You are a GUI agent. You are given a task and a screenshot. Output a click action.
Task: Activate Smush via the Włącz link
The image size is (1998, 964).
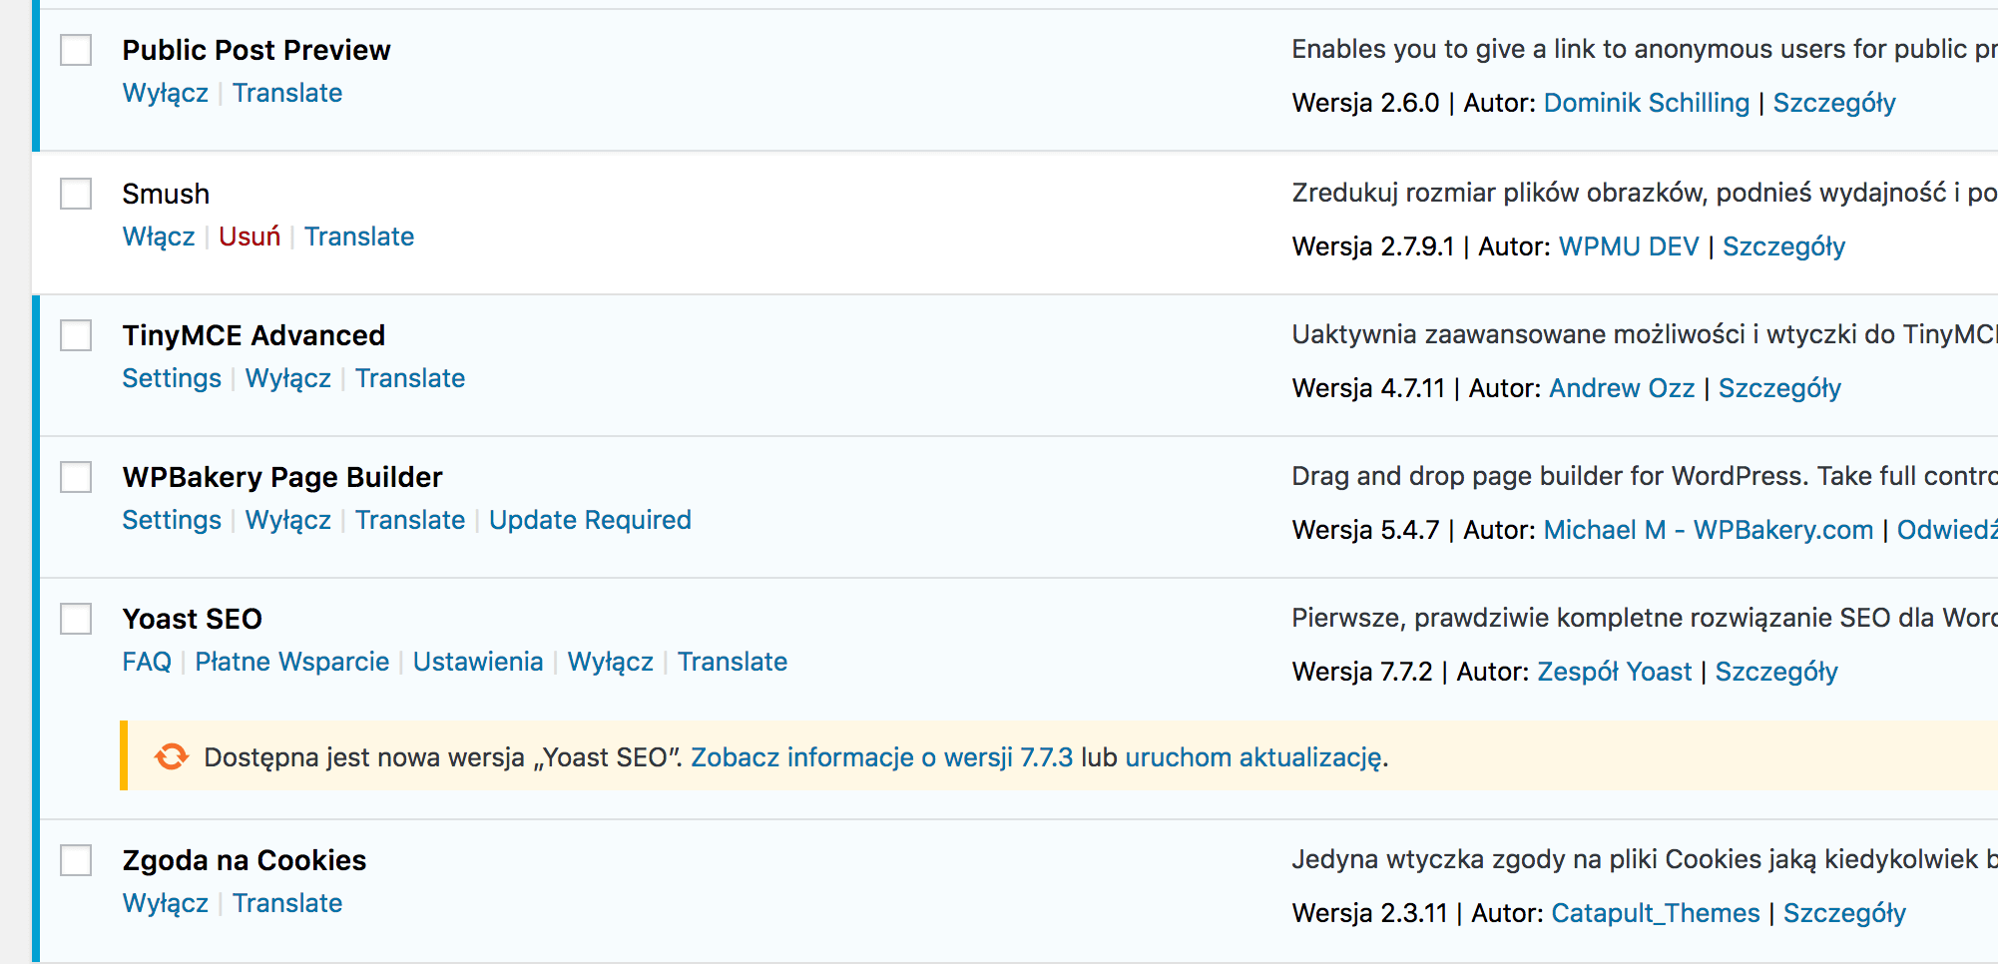(159, 237)
